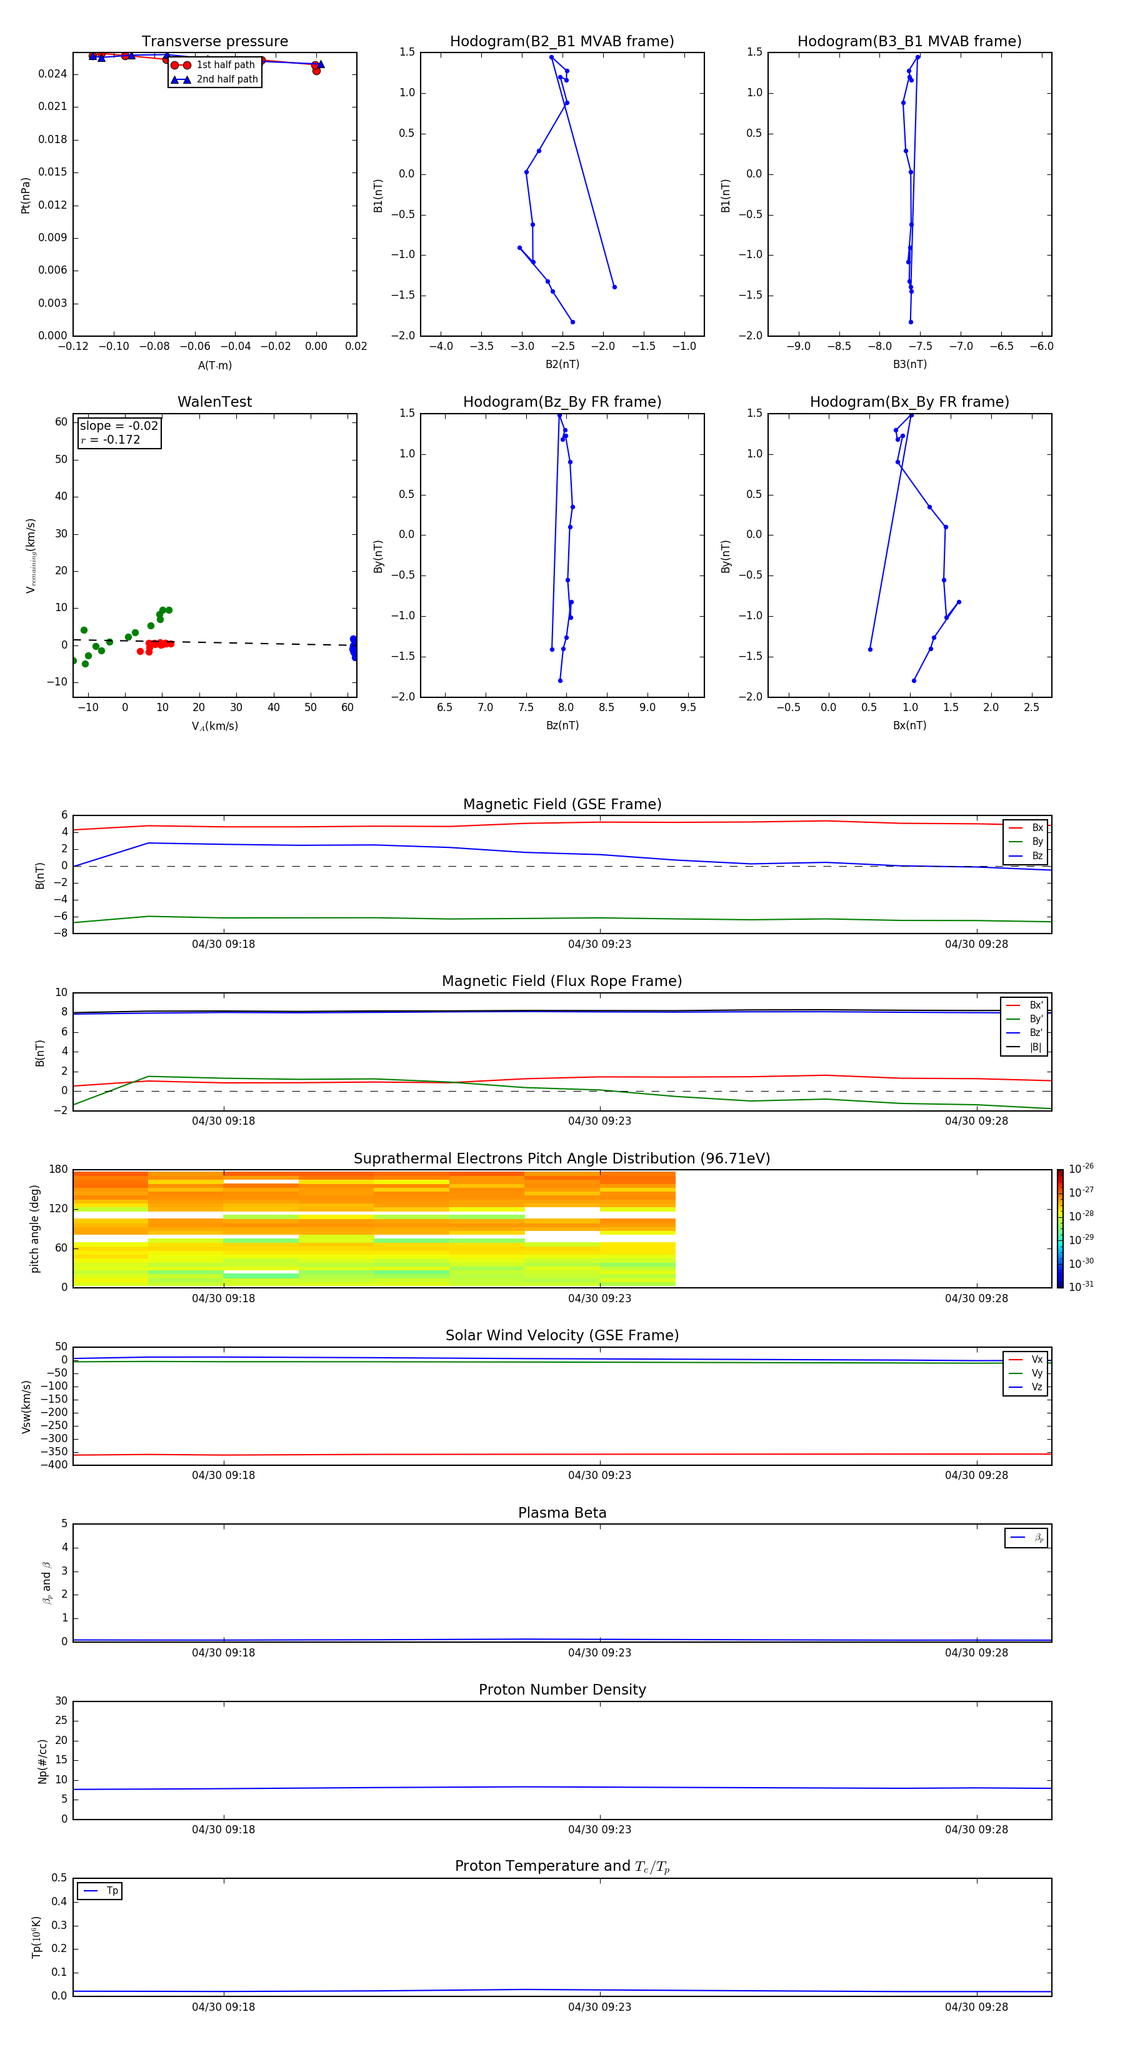Click '04/30 09:28' tick under proton temperature plot
This screenshot has width=1125, height=2062.
pyautogui.click(x=976, y=2007)
